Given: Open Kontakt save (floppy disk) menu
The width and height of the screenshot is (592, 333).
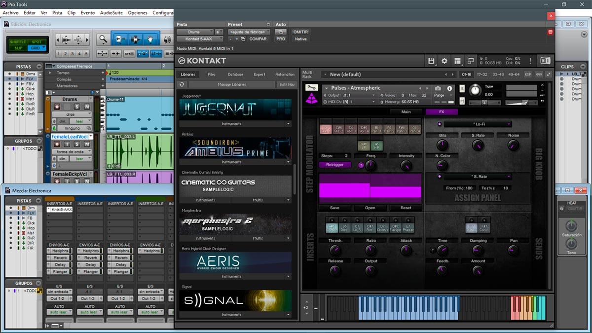Looking at the screenshot, I should click(x=431, y=61).
